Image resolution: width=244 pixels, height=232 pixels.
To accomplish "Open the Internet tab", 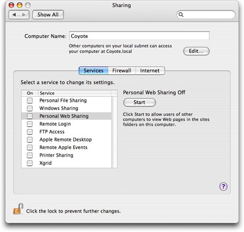I will (150, 70).
